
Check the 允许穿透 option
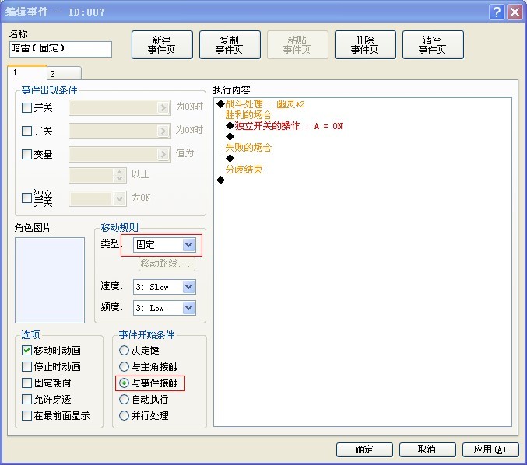(x=26, y=399)
